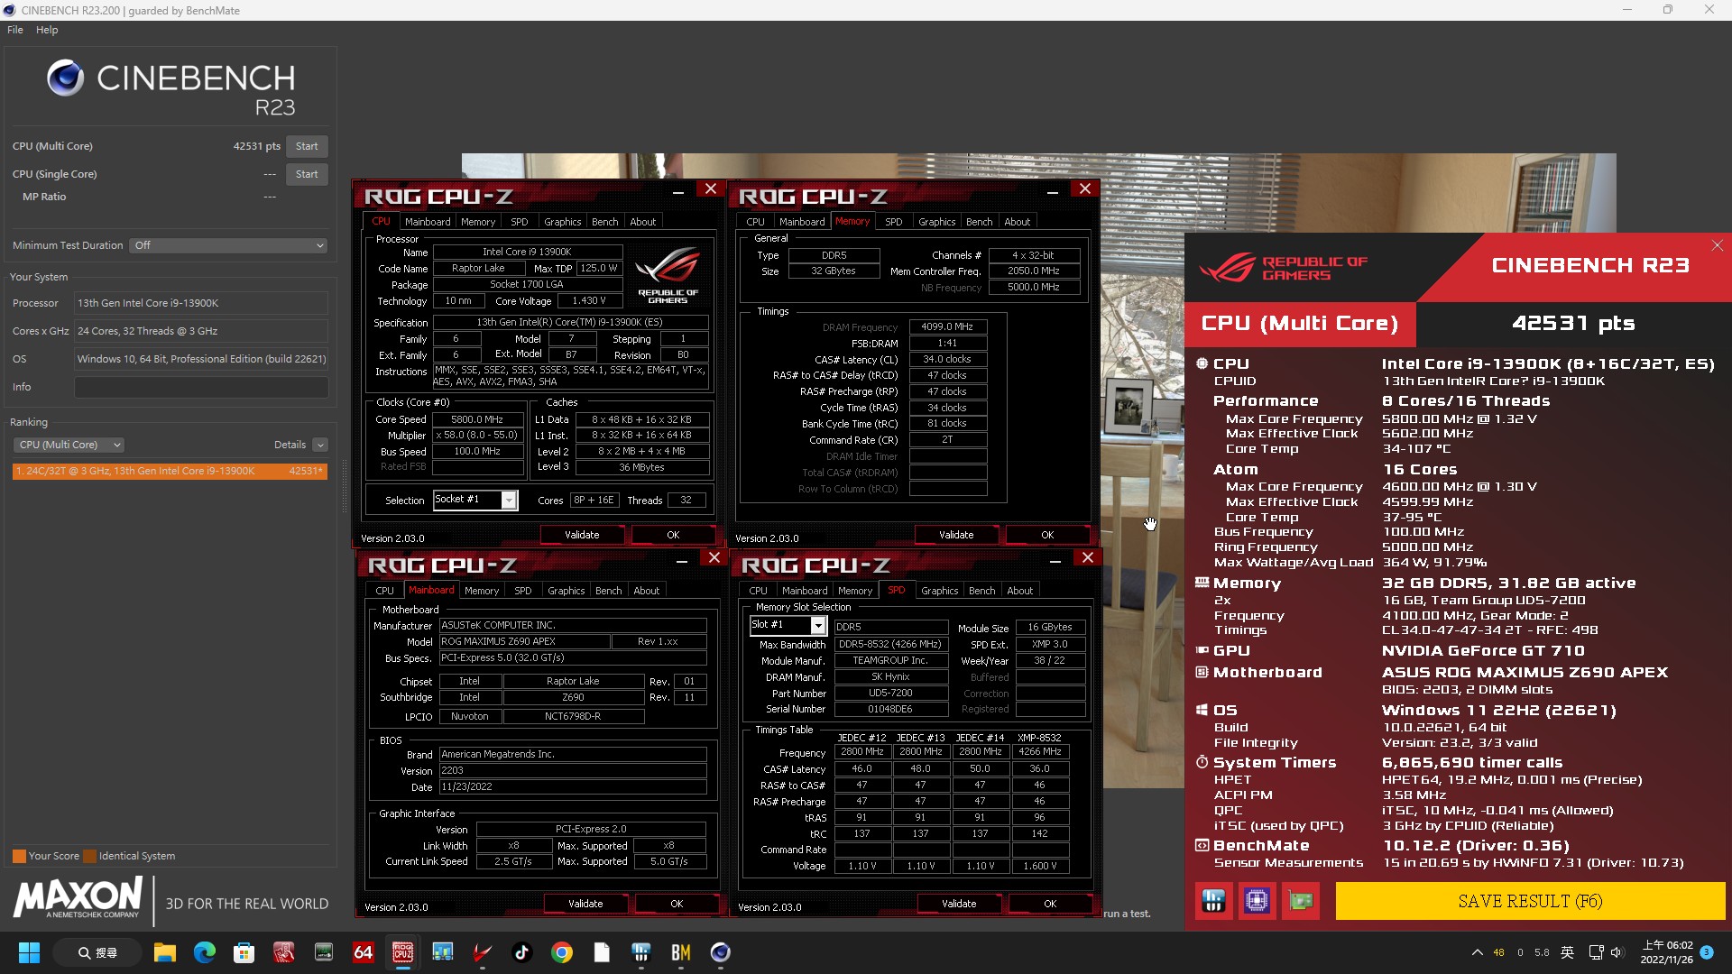Show hidden system tray icons

pos(1477,952)
